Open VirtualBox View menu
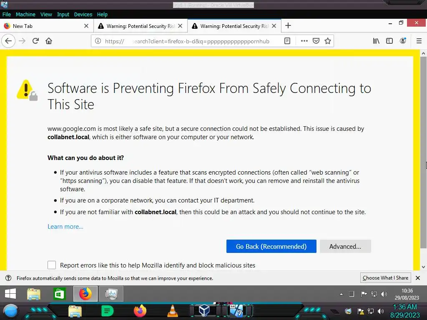Screen dimensions: 427x320 pos(46,15)
